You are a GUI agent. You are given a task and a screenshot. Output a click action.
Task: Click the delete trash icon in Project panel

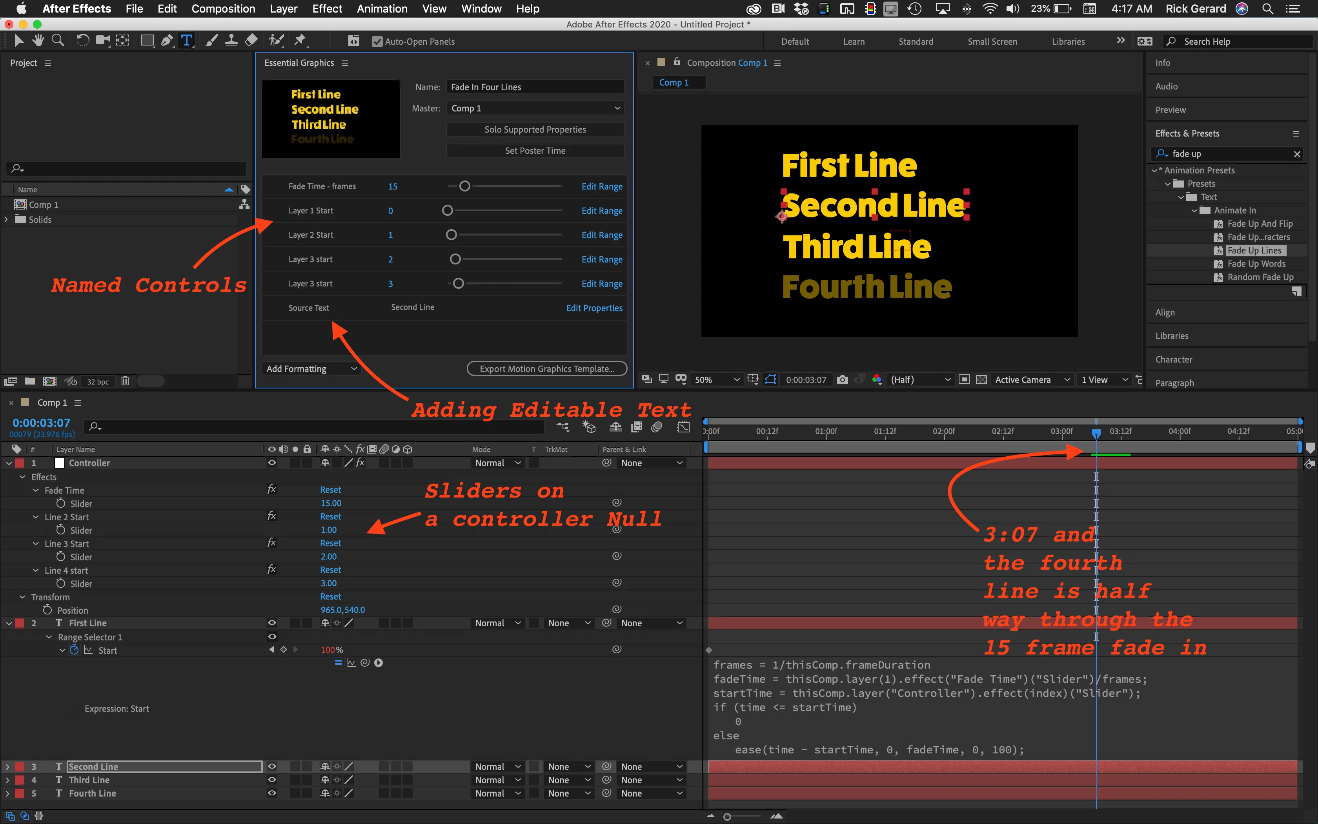point(125,381)
